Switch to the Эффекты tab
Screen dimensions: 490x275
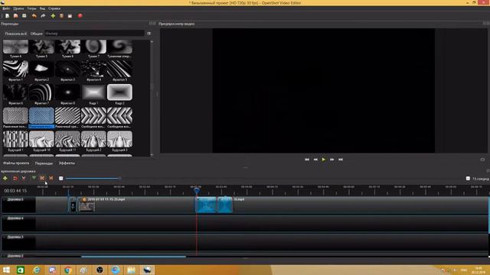[x=67, y=163]
